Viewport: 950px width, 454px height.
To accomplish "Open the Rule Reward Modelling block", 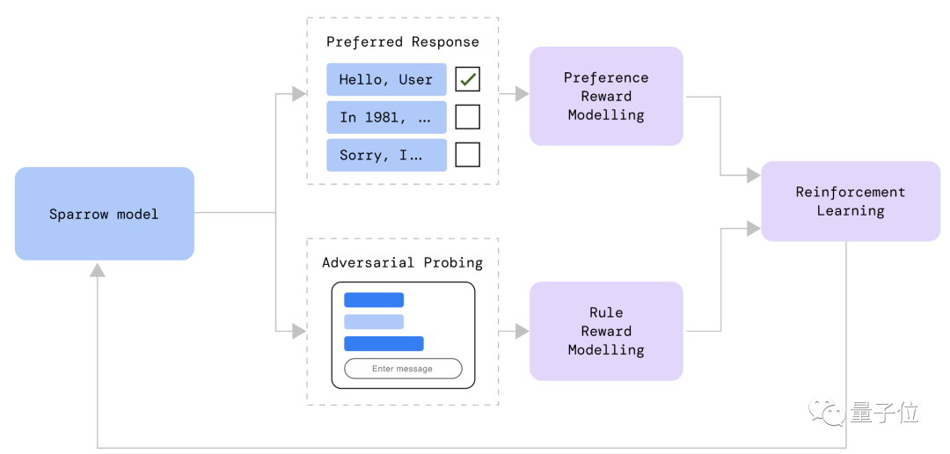I will 606,331.
